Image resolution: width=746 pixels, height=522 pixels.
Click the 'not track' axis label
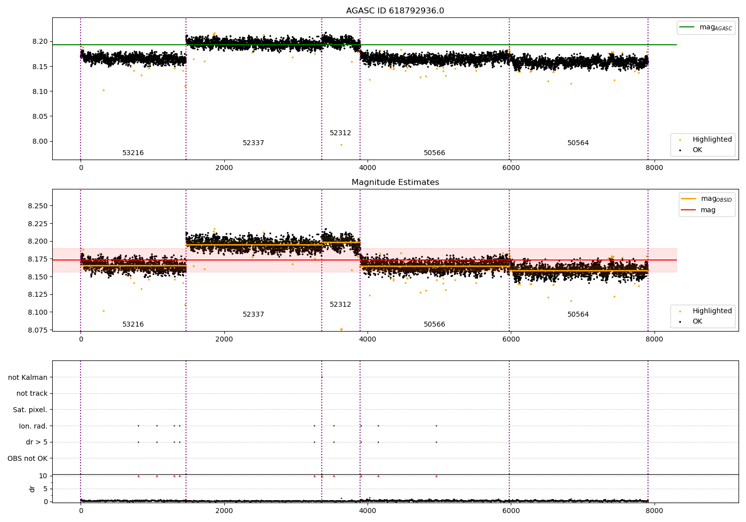[32, 394]
